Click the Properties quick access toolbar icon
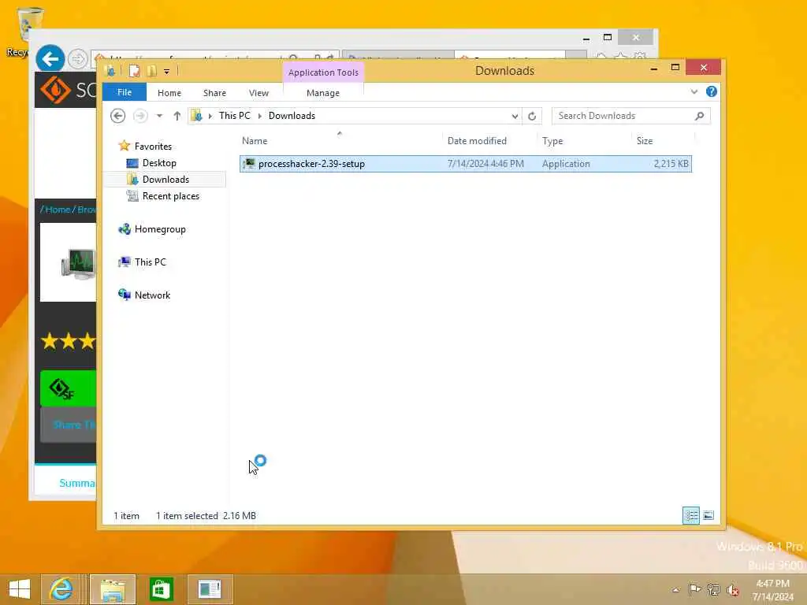Screen dimensions: 807x605 coord(134,72)
